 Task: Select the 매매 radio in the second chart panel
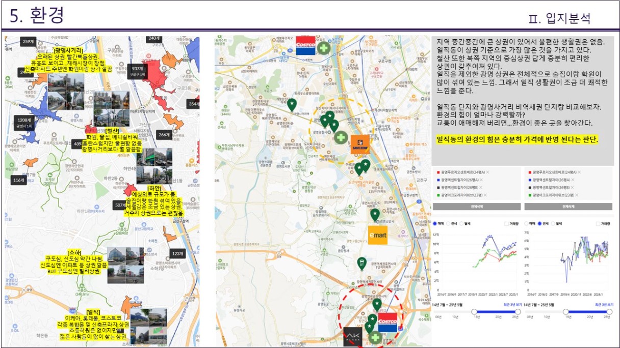[527, 223]
